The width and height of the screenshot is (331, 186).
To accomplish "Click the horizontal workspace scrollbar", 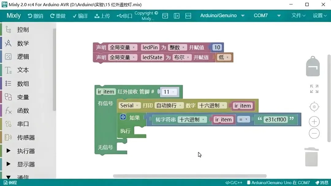I will tap(190, 176).
